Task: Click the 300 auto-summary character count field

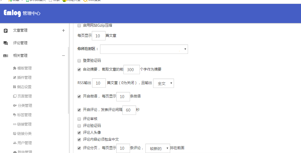Action: point(131,69)
